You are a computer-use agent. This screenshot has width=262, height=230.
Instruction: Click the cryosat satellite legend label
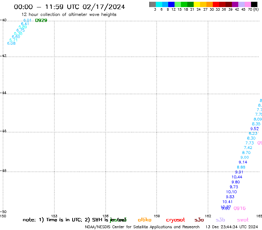pos(176,220)
